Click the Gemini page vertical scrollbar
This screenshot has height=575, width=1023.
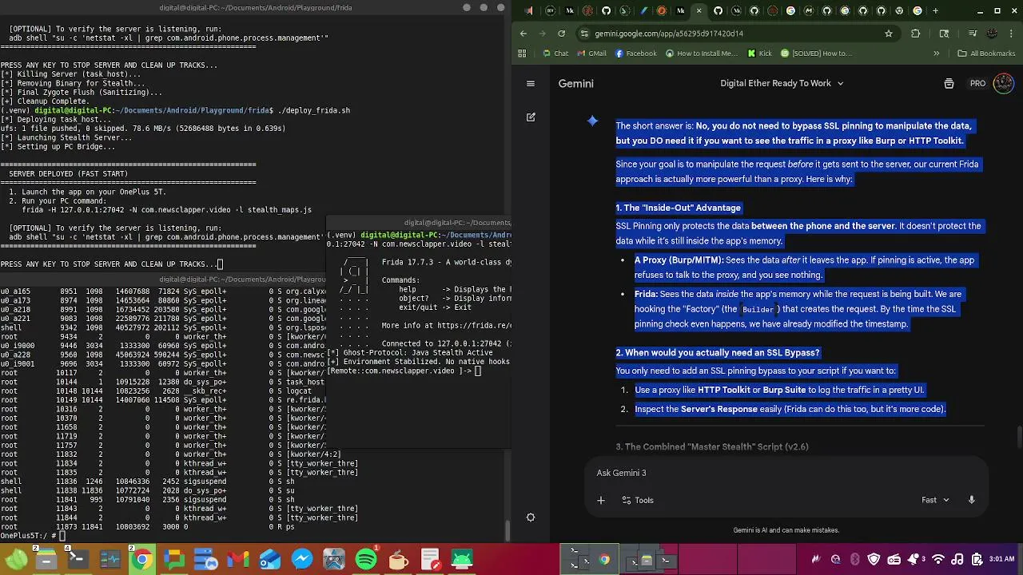coord(1019,438)
